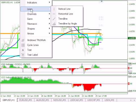Click the Trendline icon

coord(54,19)
